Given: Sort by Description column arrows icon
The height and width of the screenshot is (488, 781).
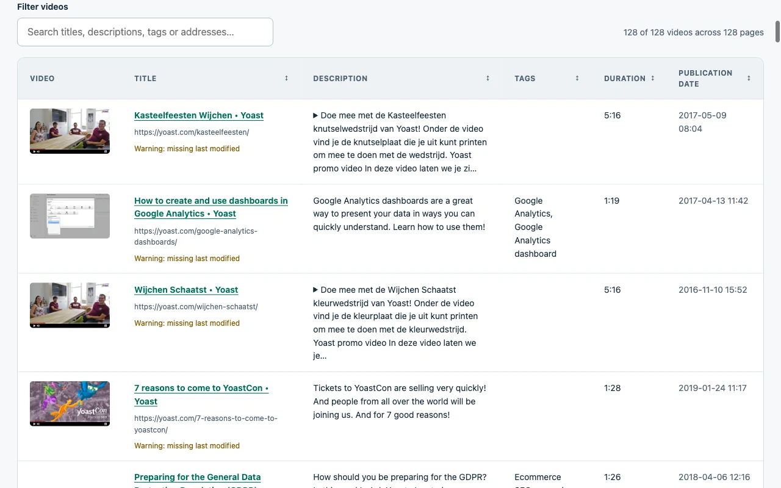Looking at the screenshot, I should [488, 78].
